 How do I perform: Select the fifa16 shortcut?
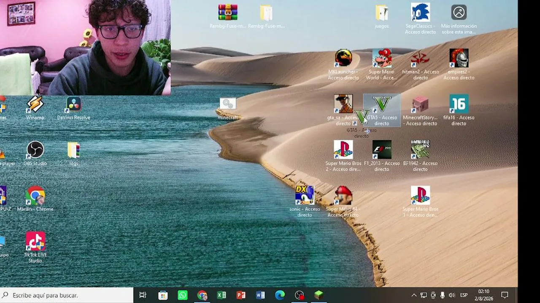459,104
